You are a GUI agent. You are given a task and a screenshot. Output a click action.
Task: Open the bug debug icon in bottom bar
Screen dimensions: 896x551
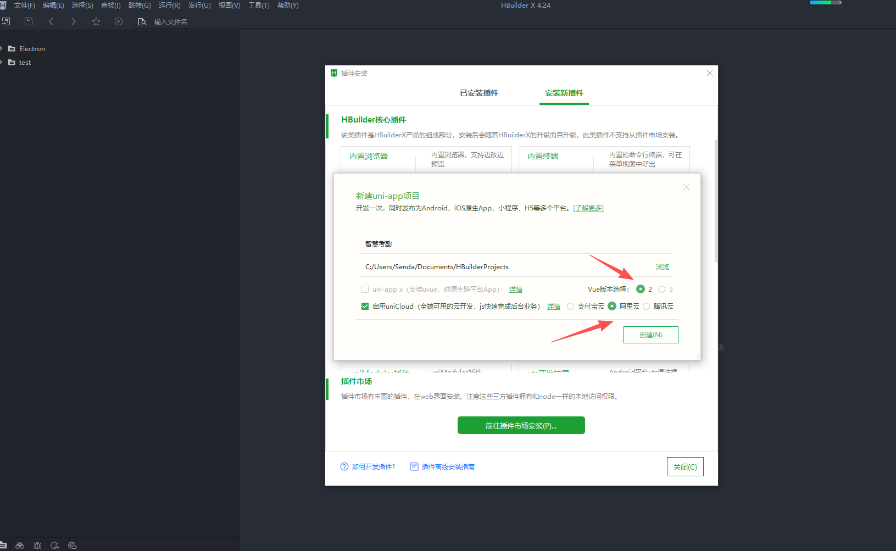point(37,546)
